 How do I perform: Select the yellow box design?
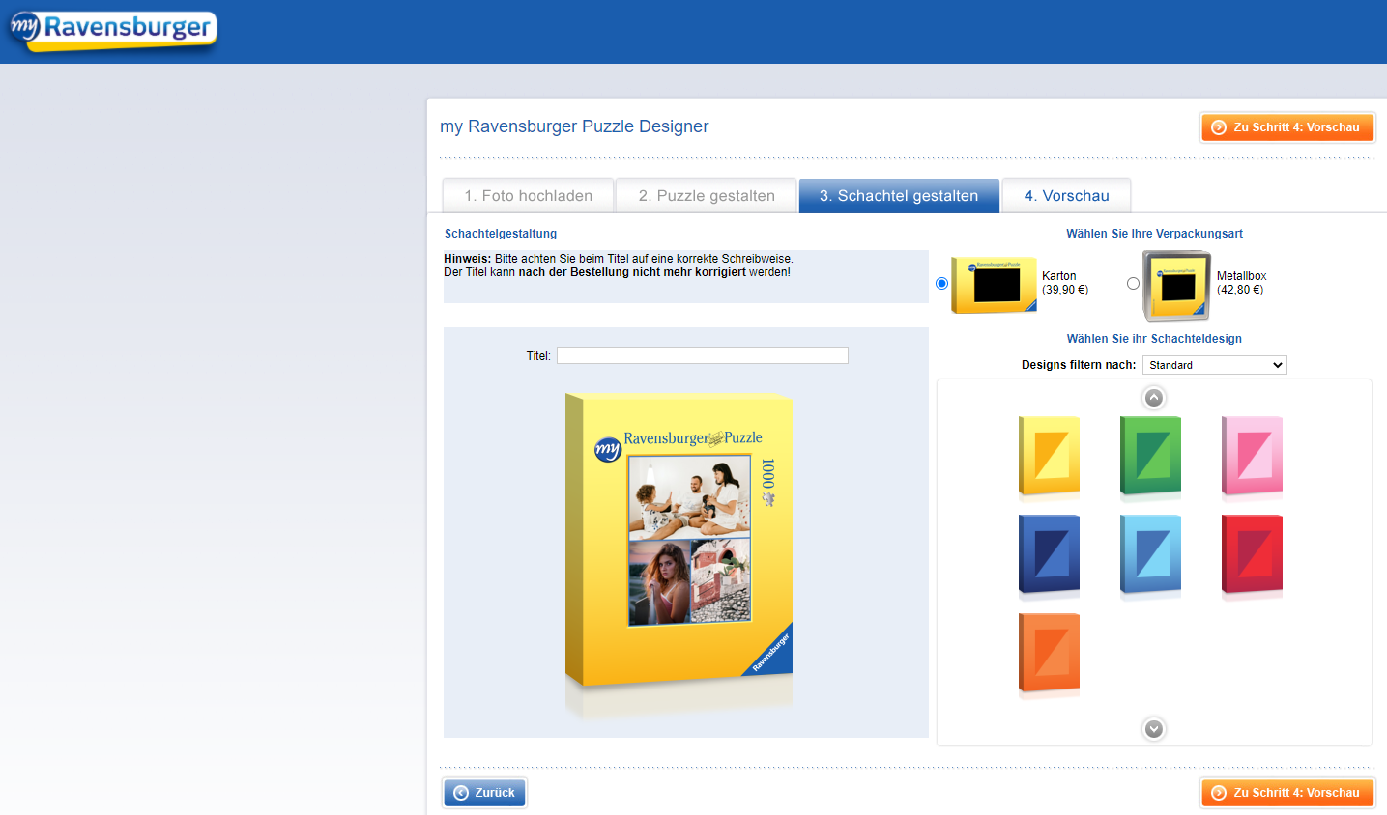(1049, 456)
